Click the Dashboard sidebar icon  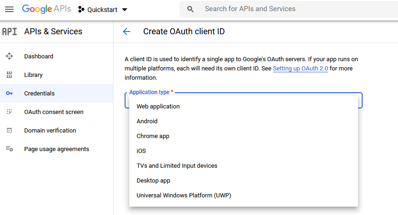[x=9, y=57]
